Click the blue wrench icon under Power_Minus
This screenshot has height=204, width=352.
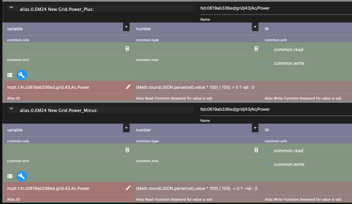22,176
